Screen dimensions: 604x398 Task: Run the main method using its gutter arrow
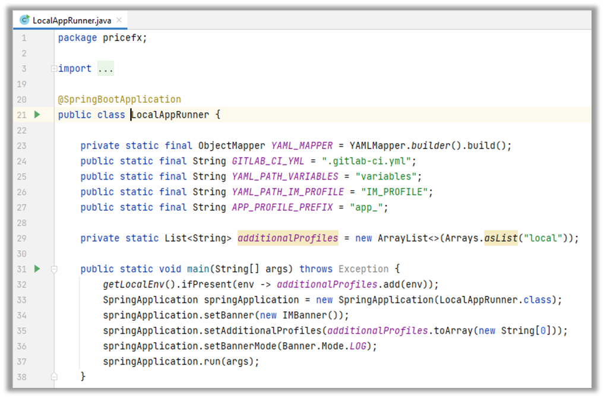tap(37, 269)
